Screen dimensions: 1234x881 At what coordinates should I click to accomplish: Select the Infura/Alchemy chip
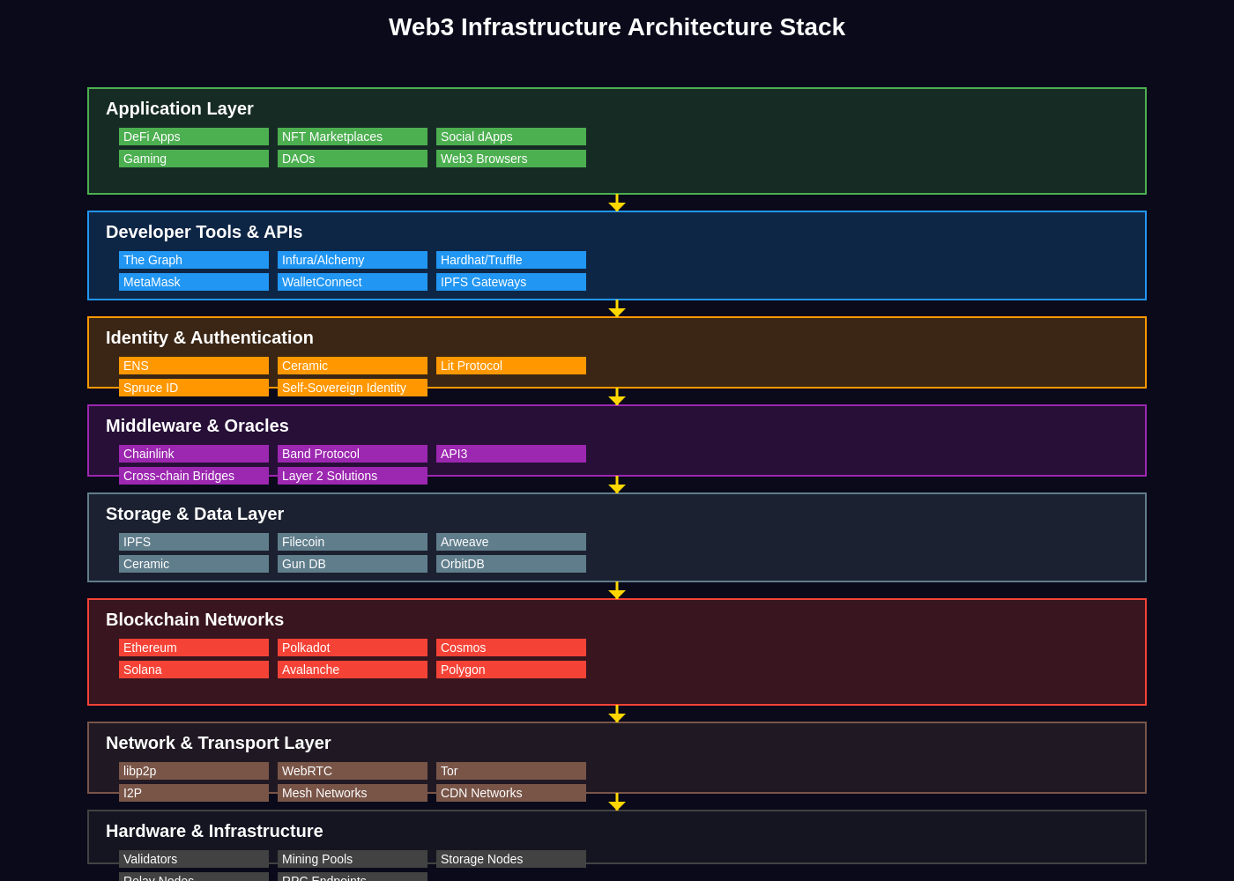(x=353, y=260)
